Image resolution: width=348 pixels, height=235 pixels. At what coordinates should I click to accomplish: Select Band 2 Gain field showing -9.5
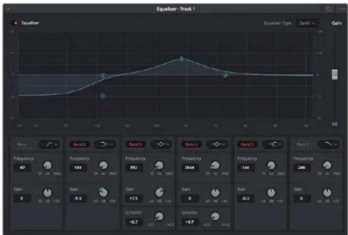coord(78,198)
